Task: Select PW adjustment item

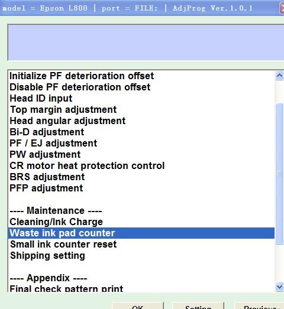Action: pyautogui.click(x=141, y=155)
